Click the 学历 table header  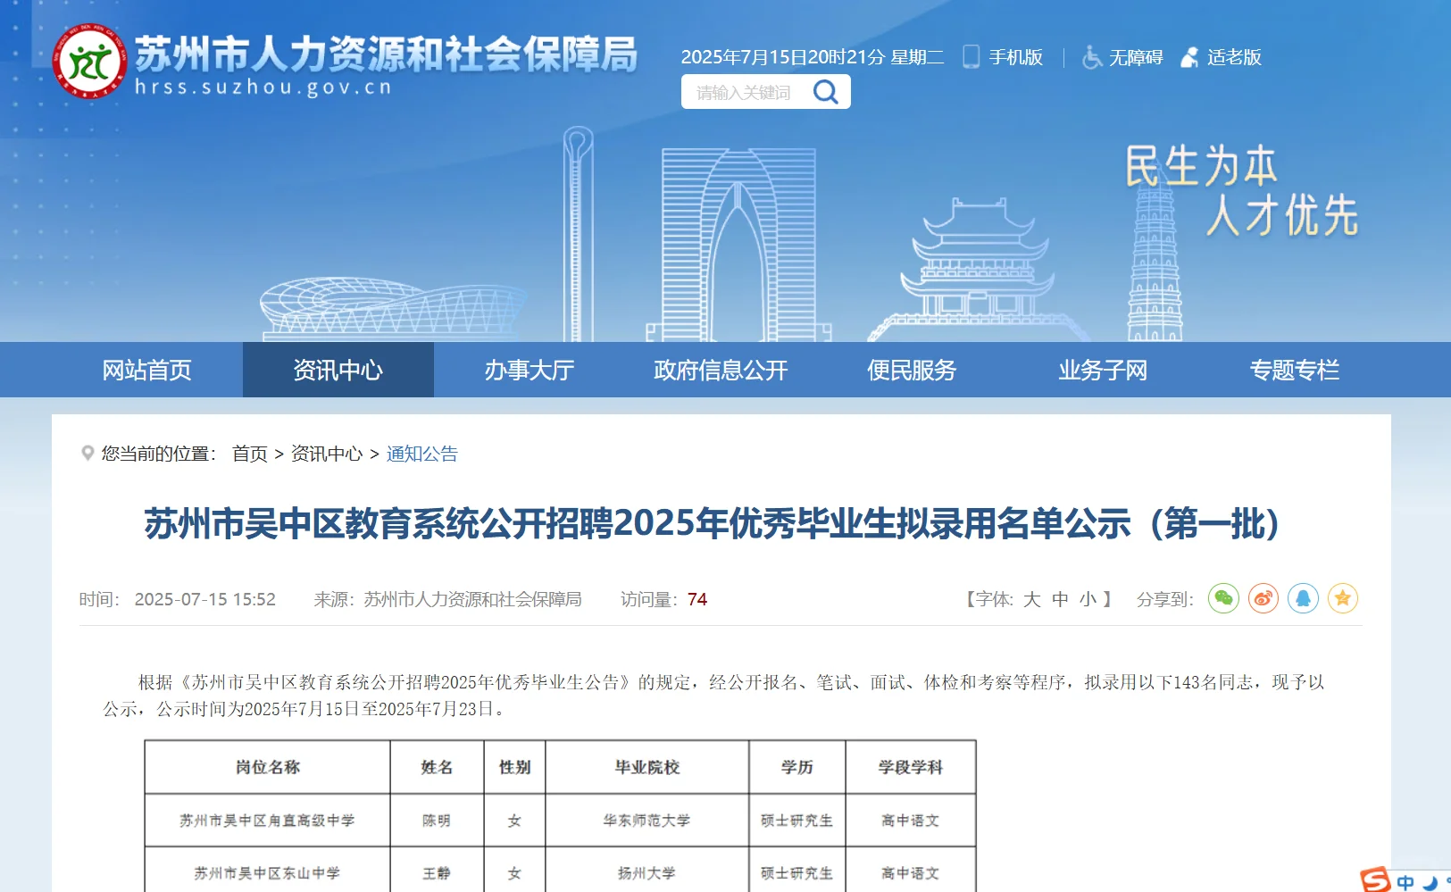click(x=796, y=767)
